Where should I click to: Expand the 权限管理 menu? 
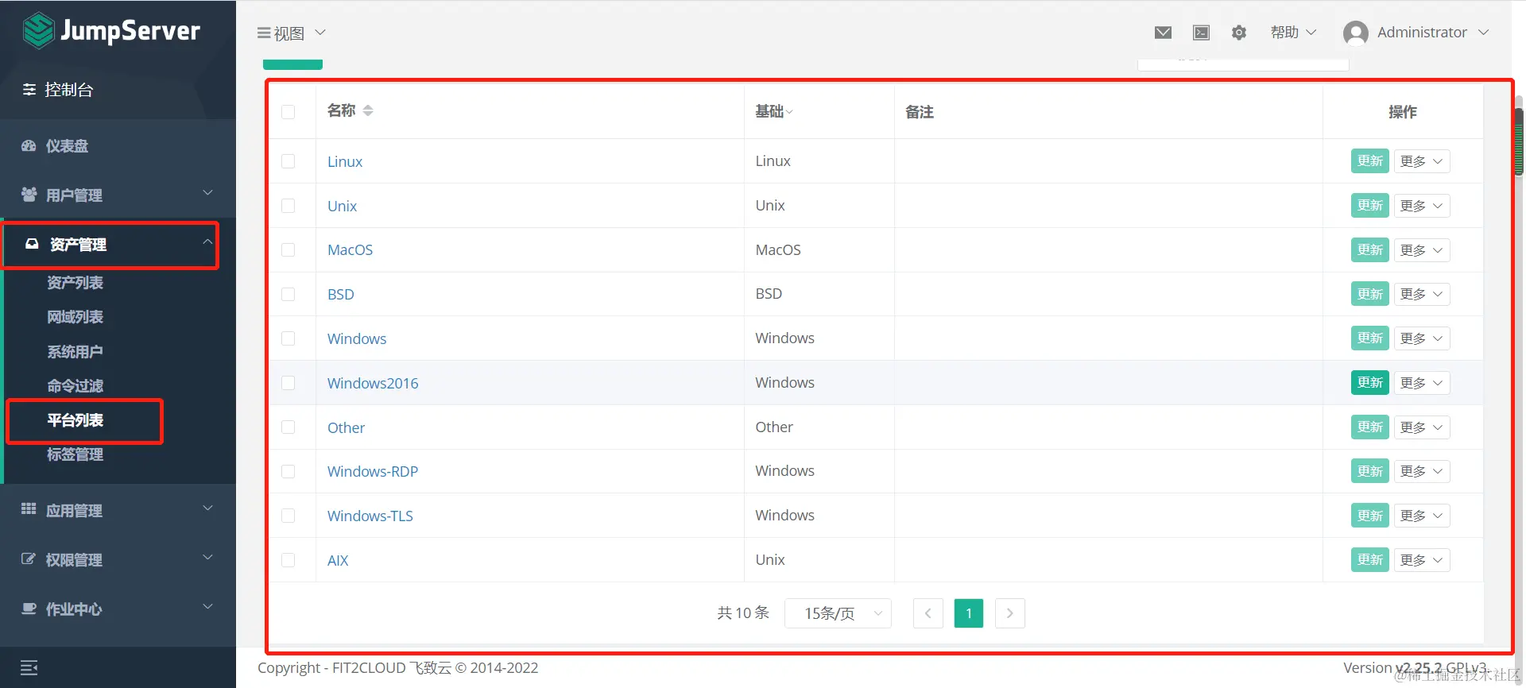[118, 559]
